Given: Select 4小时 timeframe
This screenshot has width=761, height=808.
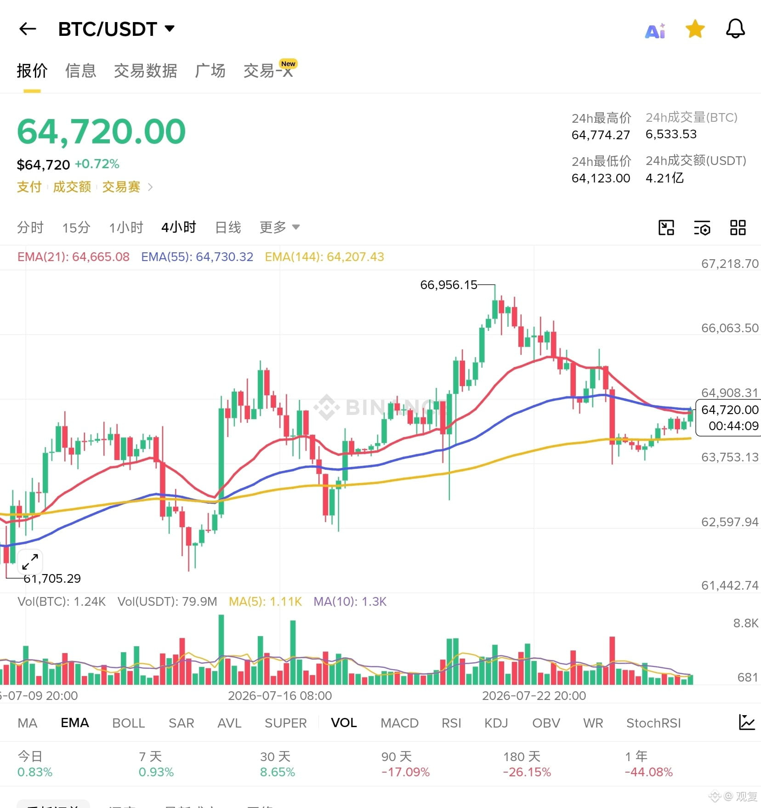Looking at the screenshot, I should (179, 227).
